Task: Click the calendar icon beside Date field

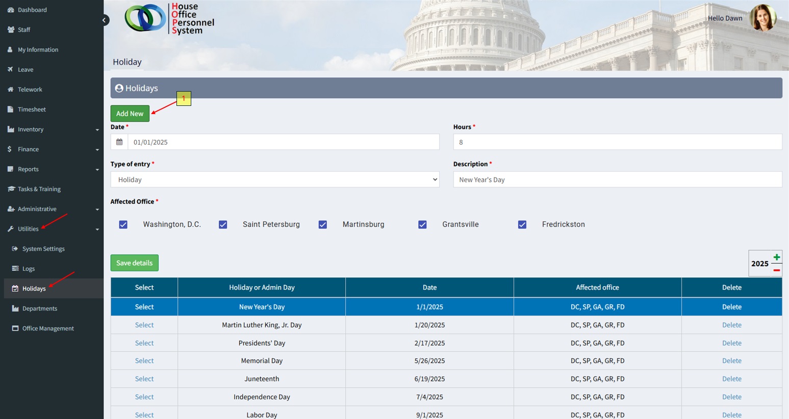Action: tap(119, 142)
